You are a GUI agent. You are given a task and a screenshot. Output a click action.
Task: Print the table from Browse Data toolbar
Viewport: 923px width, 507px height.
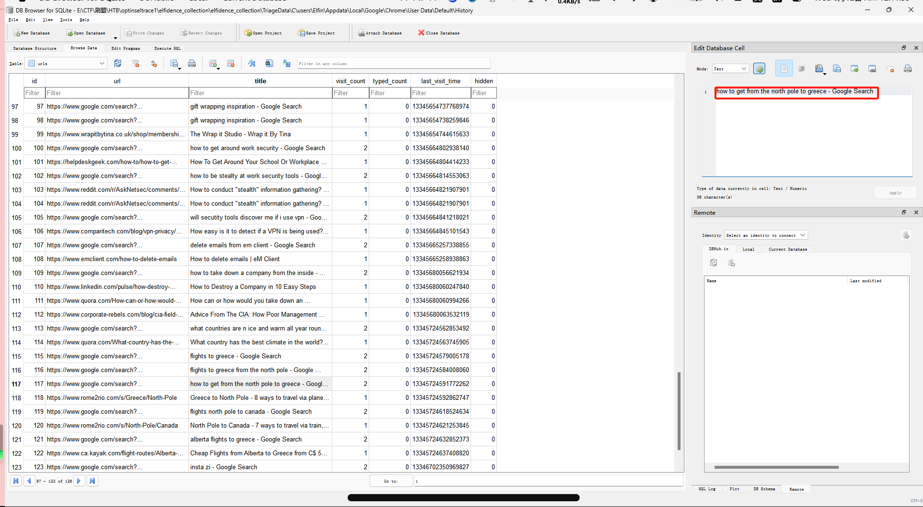click(192, 63)
